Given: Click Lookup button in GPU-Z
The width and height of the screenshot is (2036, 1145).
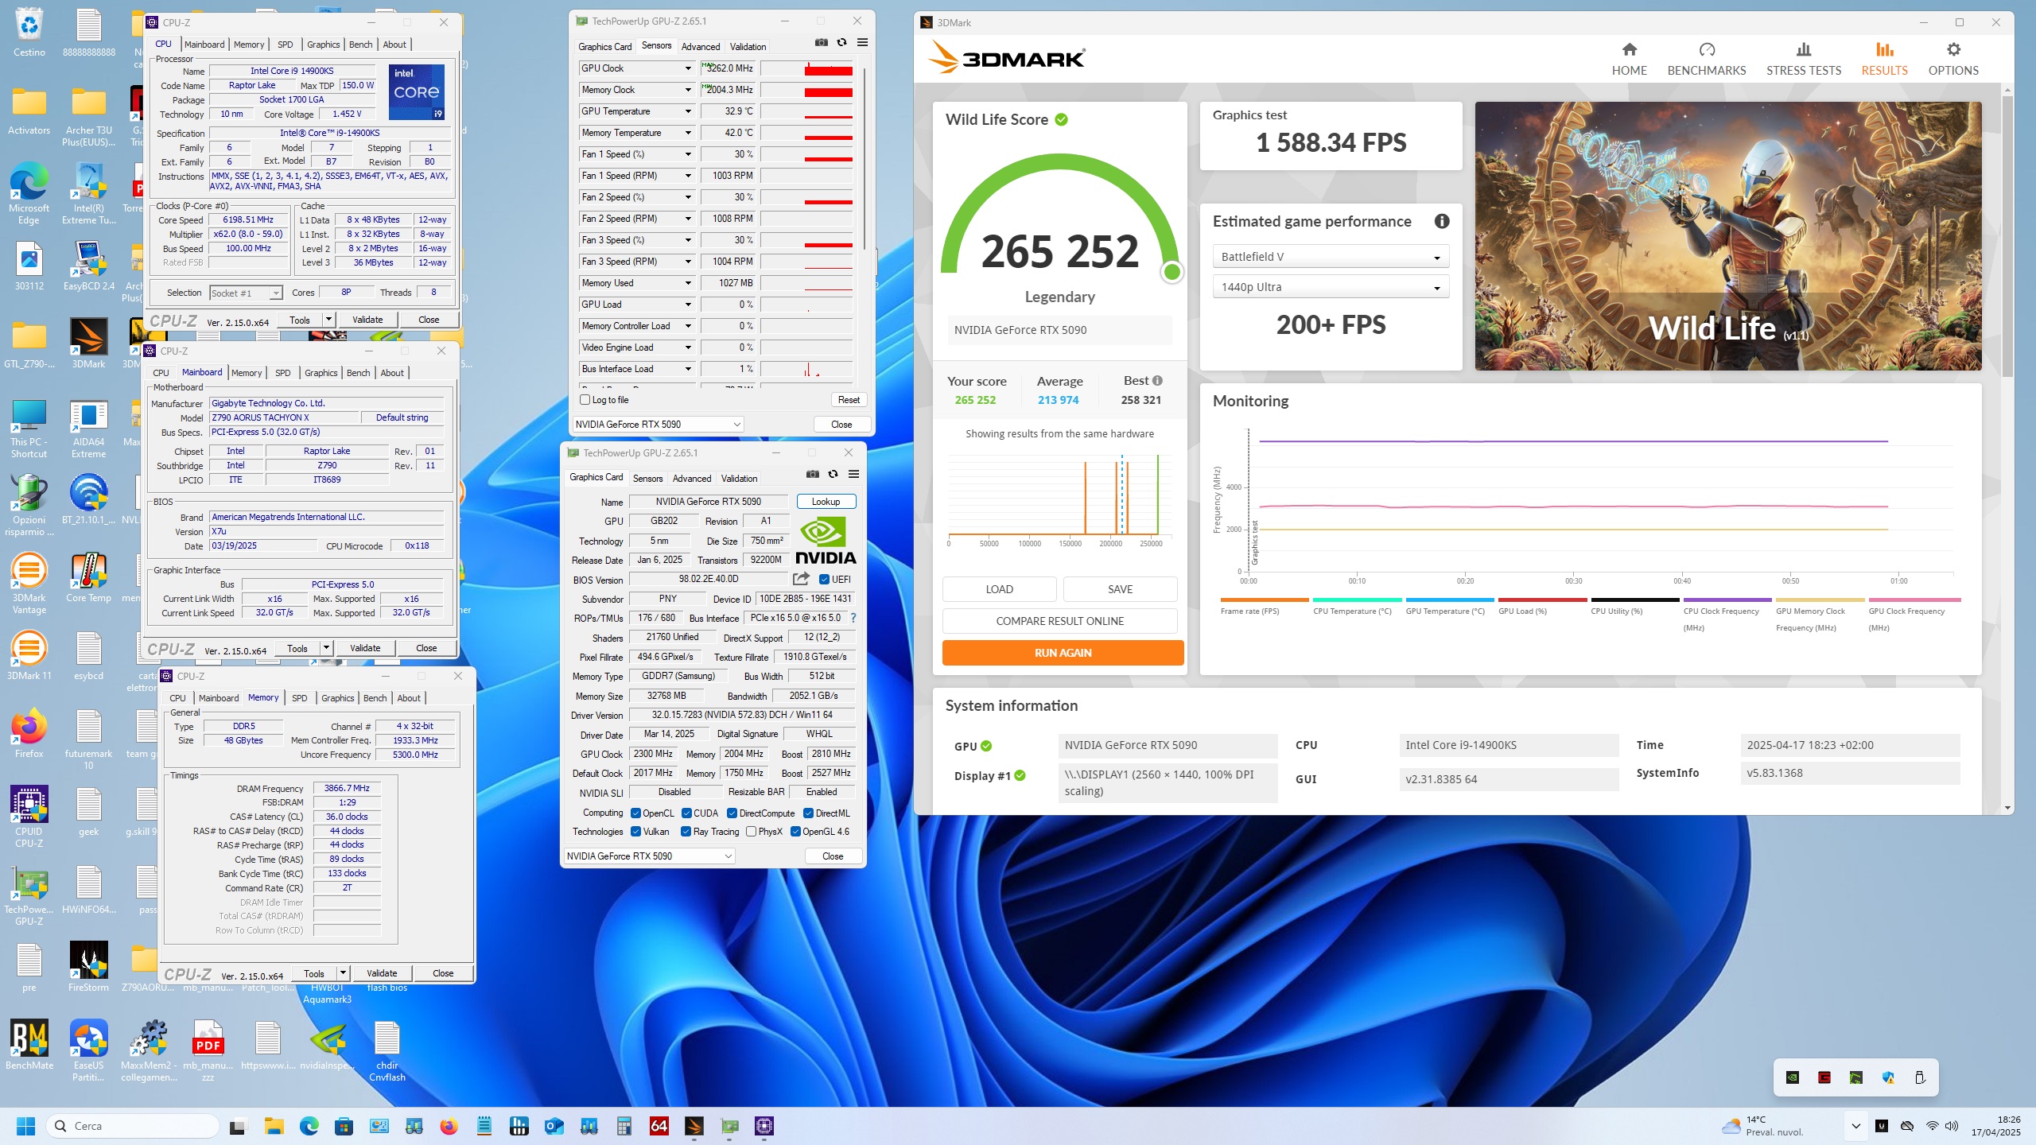Looking at the screenshot, I should coord(826,502).
